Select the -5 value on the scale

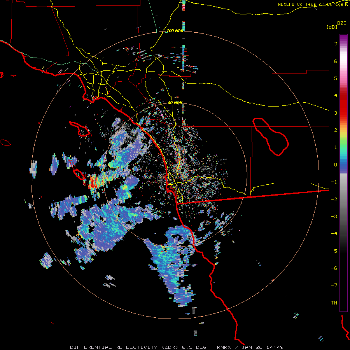pyautogui.click(x=334, y=251)
